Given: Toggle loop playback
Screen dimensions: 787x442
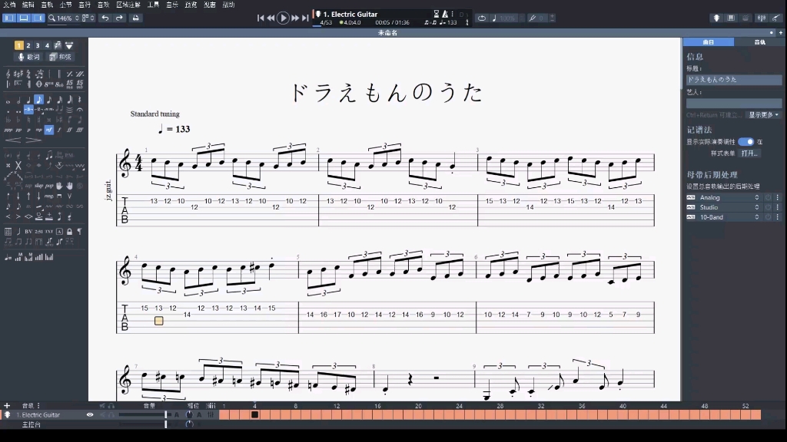Looking at the screenshot, I should click(482, 18).
